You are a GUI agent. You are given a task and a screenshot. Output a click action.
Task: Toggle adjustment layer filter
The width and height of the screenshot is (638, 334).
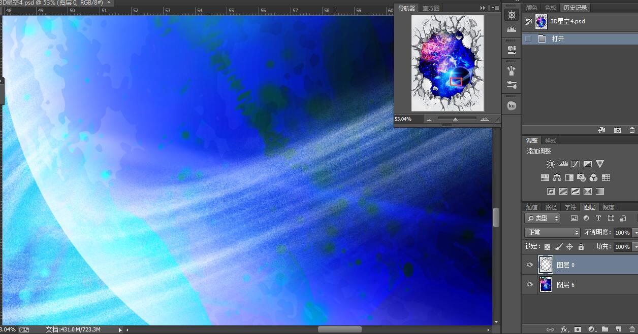(586, 218)
